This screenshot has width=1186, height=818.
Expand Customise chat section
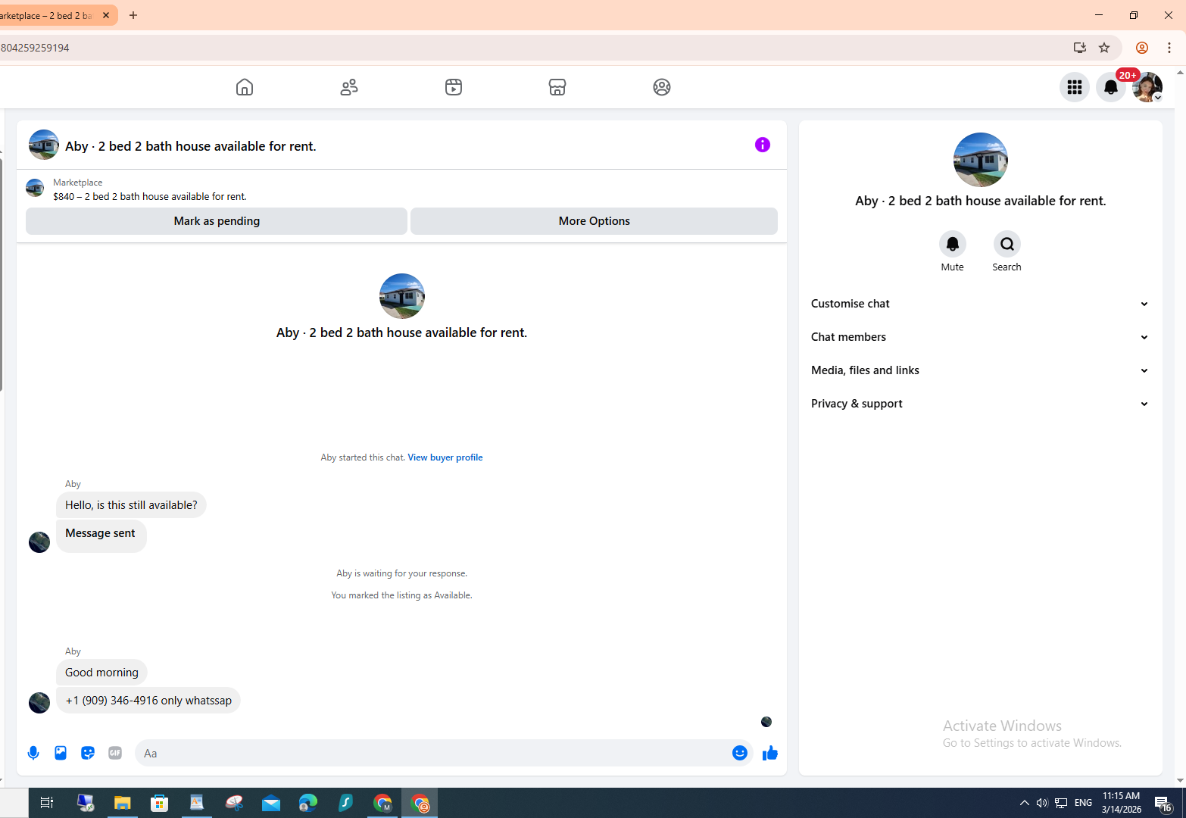[980, 304]
